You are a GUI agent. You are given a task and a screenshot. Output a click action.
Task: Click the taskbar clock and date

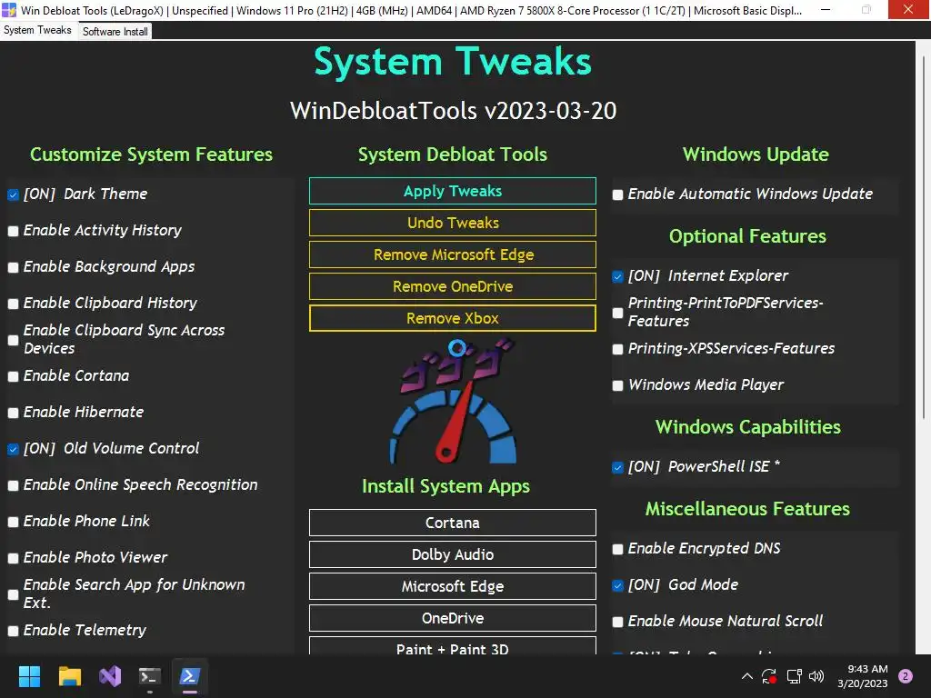click(863, 676)
